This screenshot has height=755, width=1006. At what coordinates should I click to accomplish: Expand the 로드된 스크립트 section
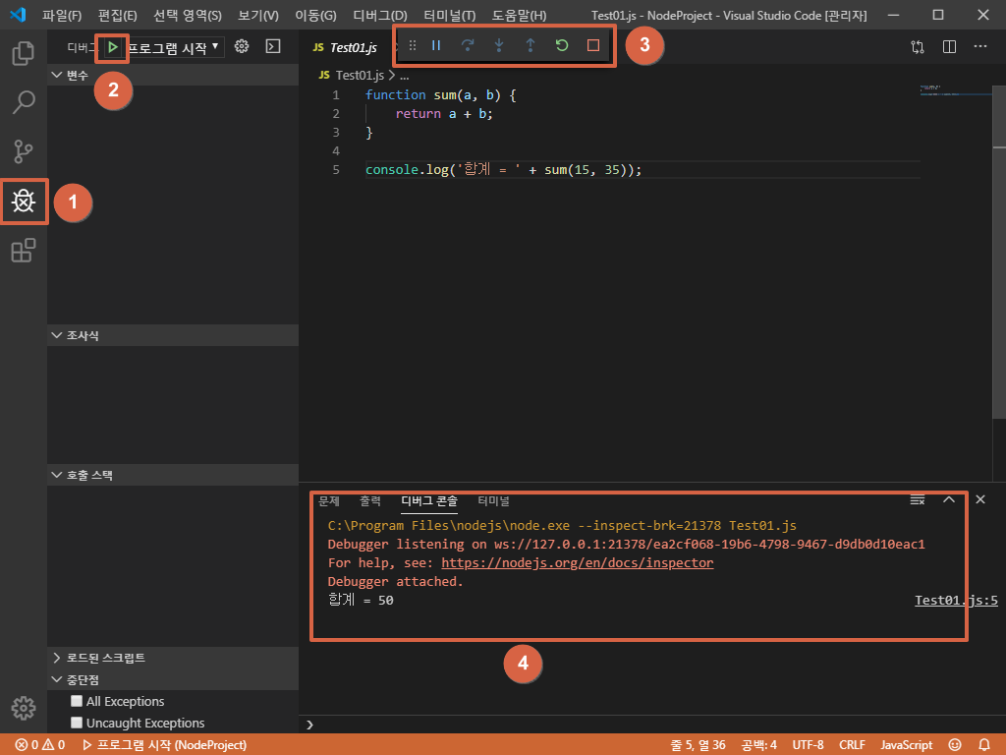coord(173,658)
